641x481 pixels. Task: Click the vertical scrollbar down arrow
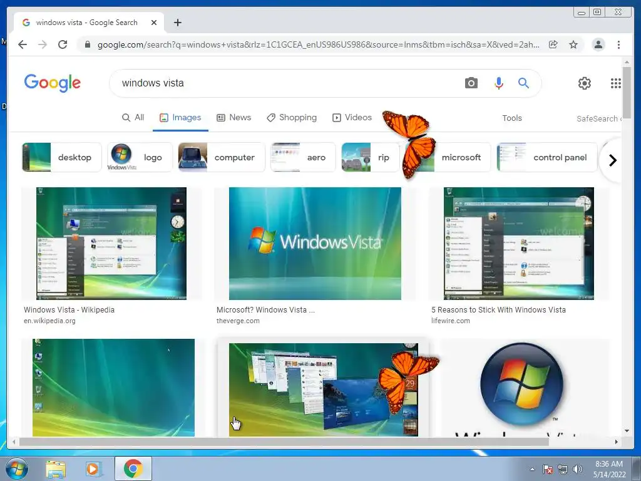627,431
